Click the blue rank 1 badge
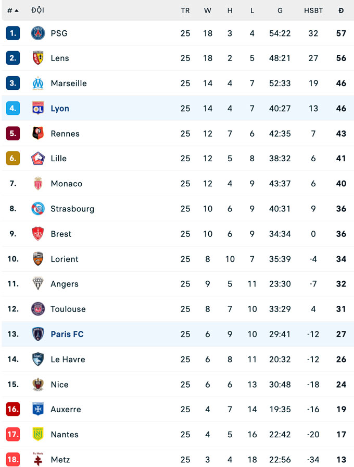 pos(13,33)
